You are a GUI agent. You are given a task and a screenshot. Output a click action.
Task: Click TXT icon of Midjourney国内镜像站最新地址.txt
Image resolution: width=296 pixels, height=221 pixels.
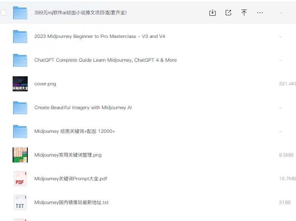pos(20,202)
